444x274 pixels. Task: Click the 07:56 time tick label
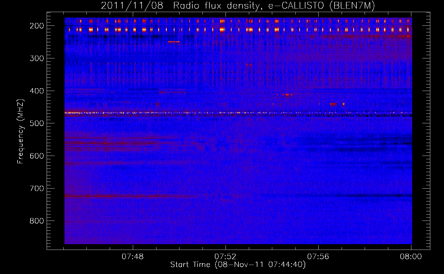point(318,257)
